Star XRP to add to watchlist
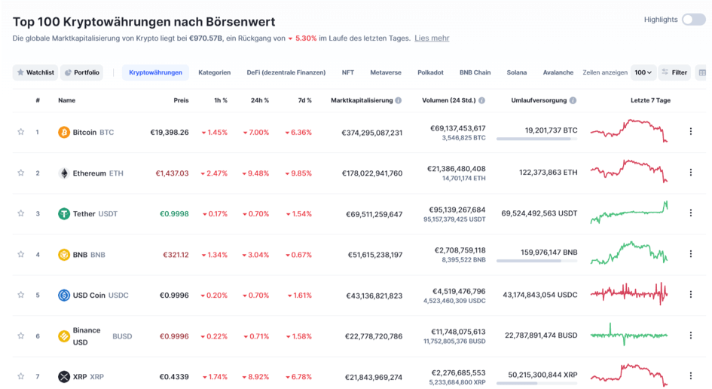This screenshot has width=712, height=389. coord(21,376)
